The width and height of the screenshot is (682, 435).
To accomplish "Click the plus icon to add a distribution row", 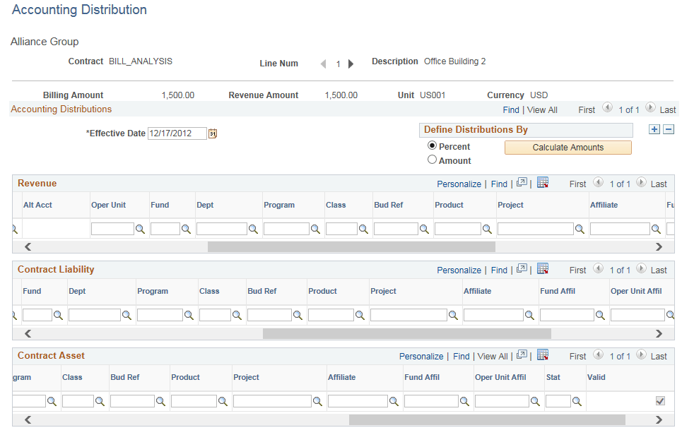I will pyautogui.click(x=654, y=129).
